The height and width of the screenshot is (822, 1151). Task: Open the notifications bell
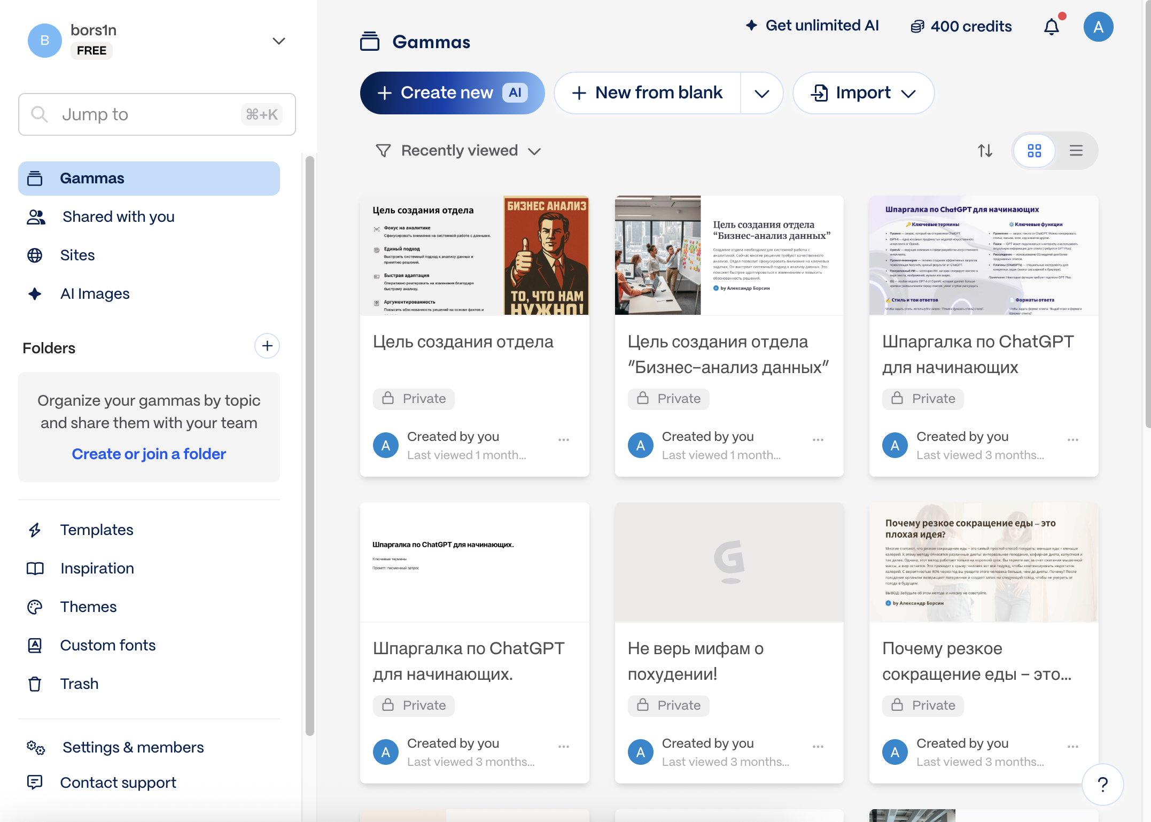click(x=1051, y=27)
